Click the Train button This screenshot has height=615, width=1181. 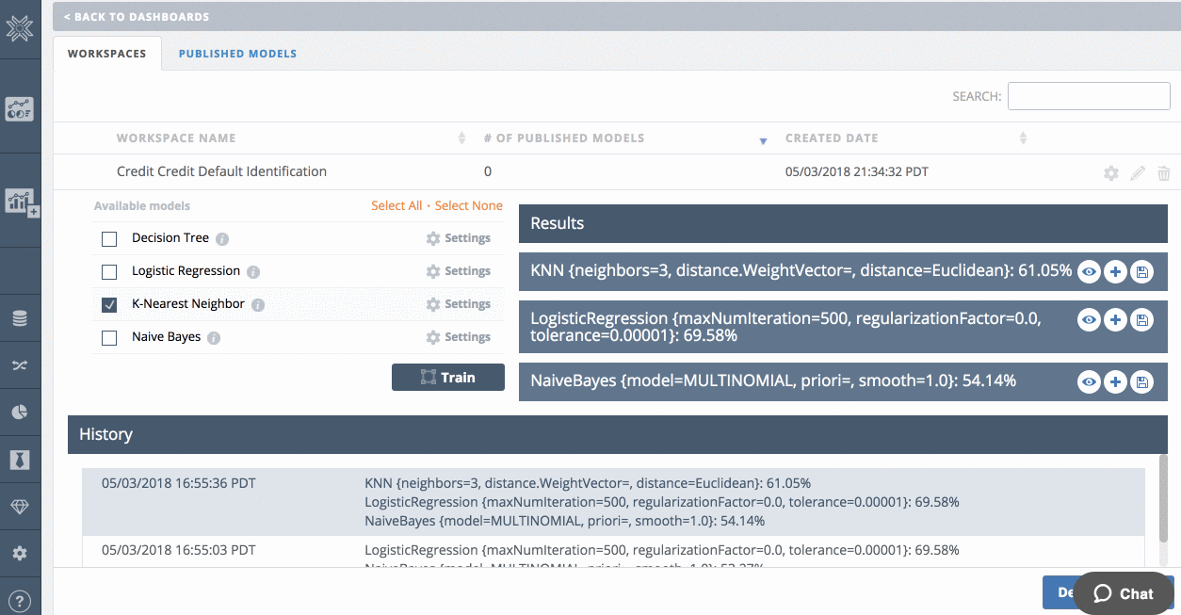click(x=447, y=378)
